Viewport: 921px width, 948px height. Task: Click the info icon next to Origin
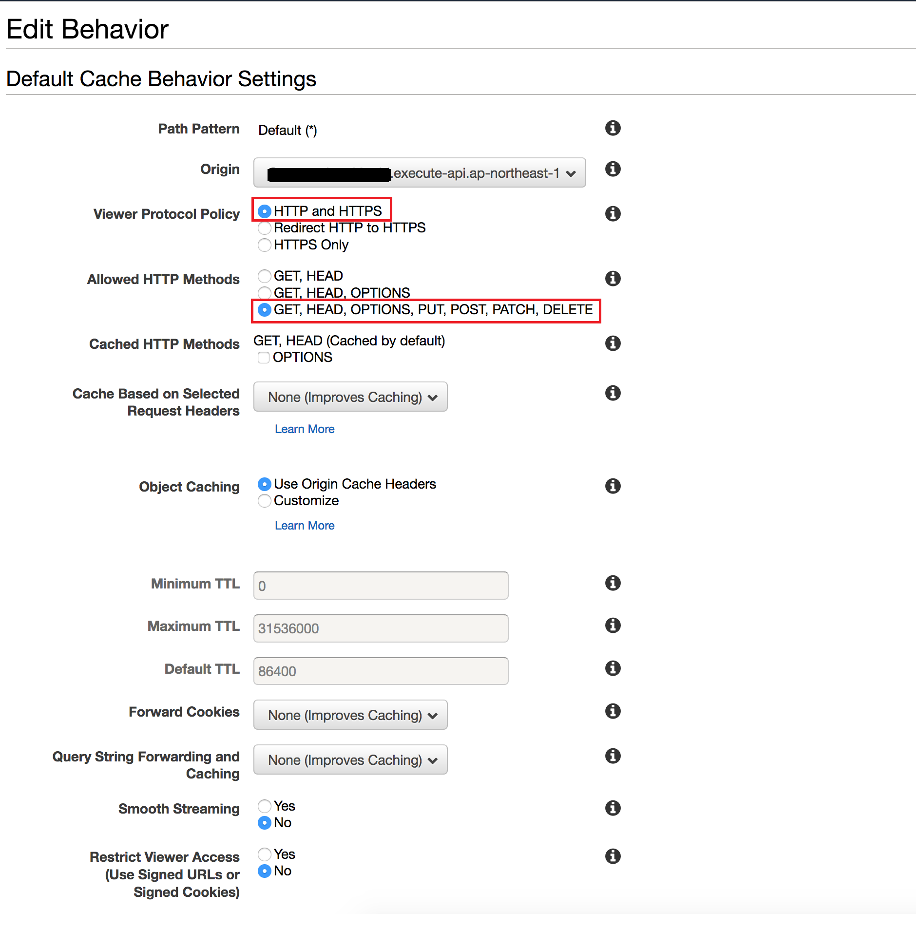[x=613, y=169]
